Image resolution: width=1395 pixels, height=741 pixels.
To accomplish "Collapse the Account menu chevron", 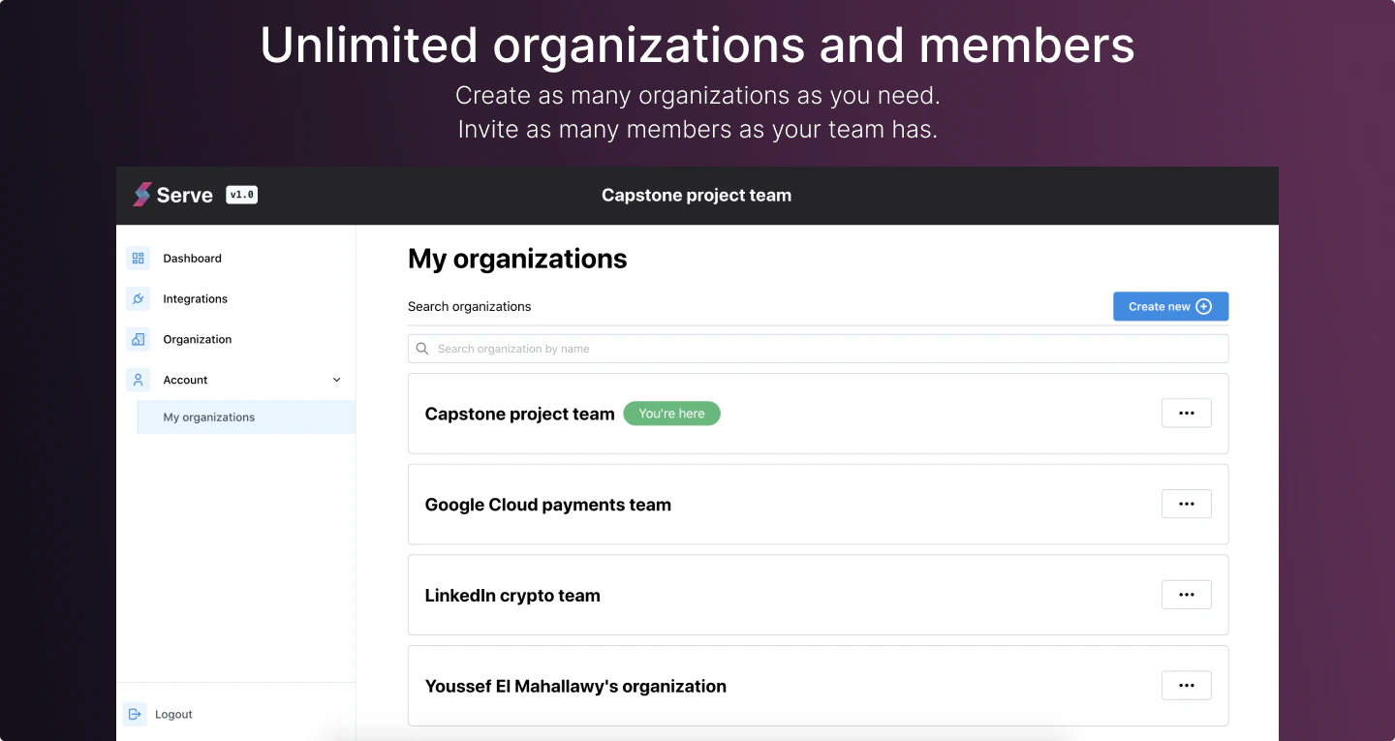I will point(337,381).
